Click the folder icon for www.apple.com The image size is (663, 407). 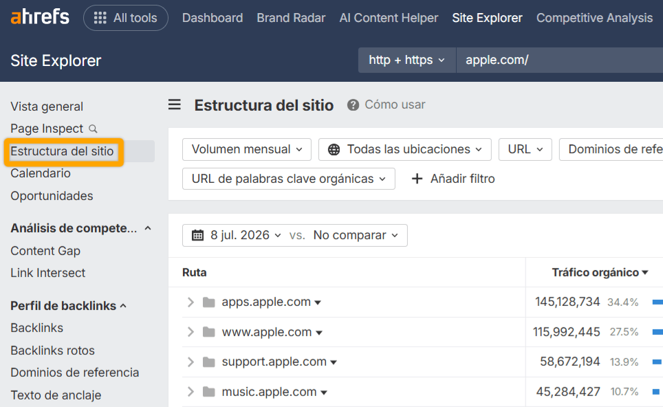[x=209, y=332]
